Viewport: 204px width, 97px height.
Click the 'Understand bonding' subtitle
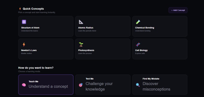(143, 31)
